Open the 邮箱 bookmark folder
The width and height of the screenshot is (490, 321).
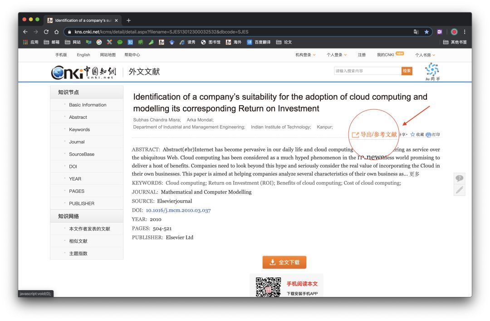click(52, 42)
